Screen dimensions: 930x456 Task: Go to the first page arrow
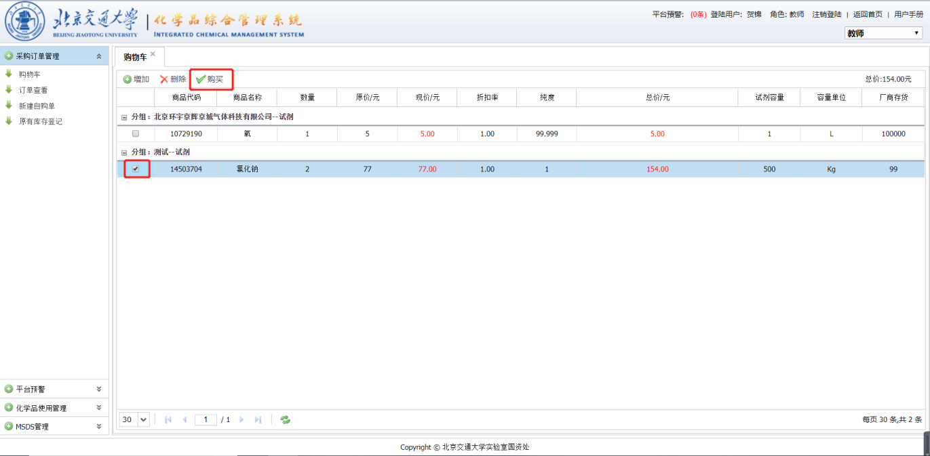(168, 420)
